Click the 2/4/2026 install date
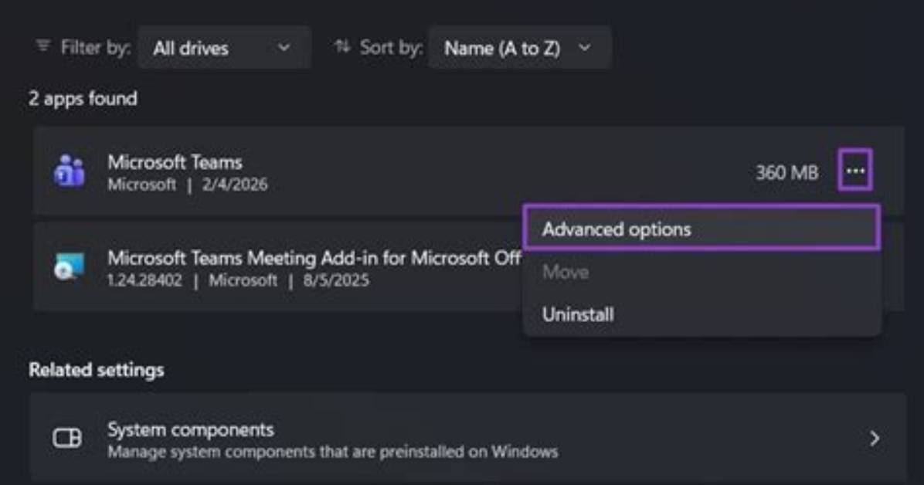Image resolution: width=924 pixels, height=485 pixels. [235, 185]
